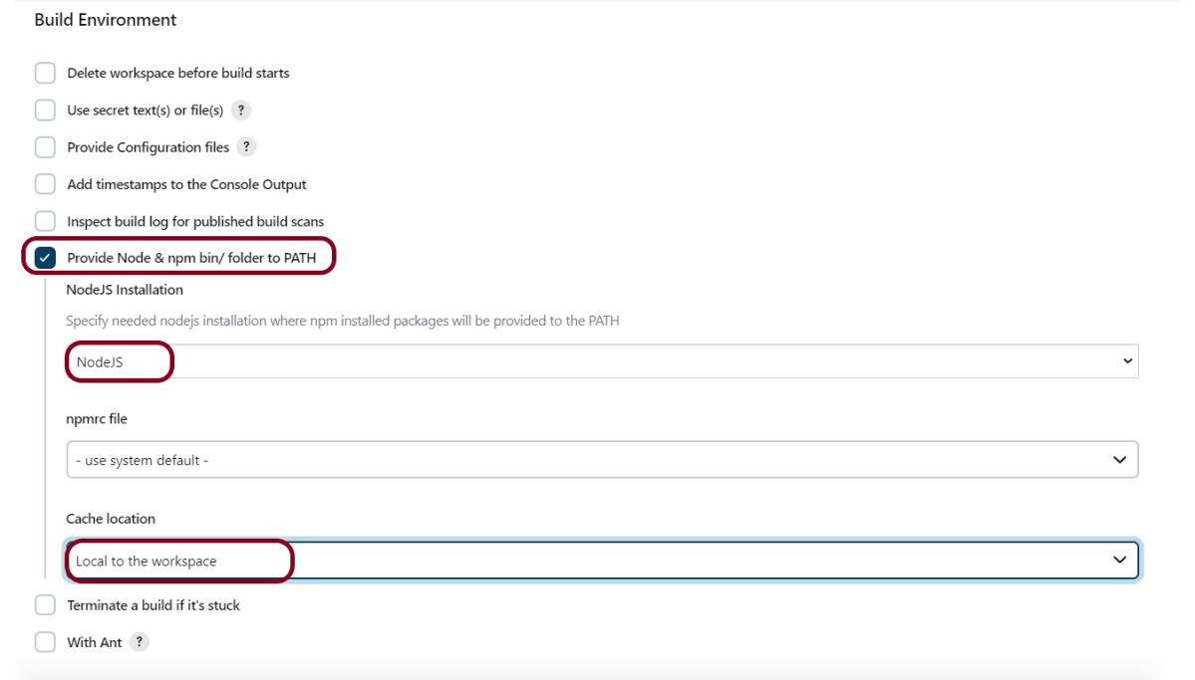Open help icon beside Provide Configuration files

coord(246,147)
